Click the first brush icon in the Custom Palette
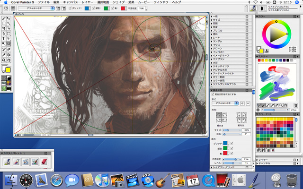303x189 pixels. (x=7, y=162)
